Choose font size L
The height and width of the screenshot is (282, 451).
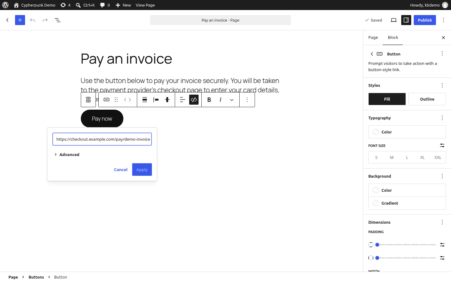pos(407,158)
